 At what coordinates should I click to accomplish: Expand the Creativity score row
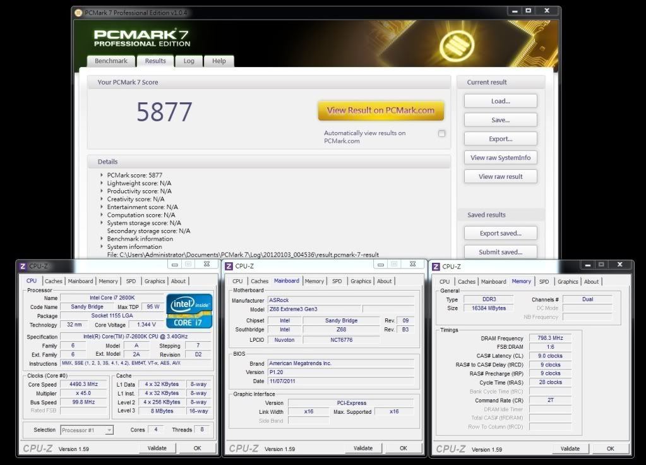click(x=101, y=199)
